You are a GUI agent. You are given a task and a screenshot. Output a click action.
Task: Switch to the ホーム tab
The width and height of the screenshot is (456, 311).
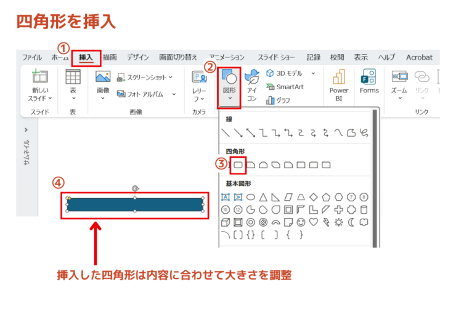60,57
